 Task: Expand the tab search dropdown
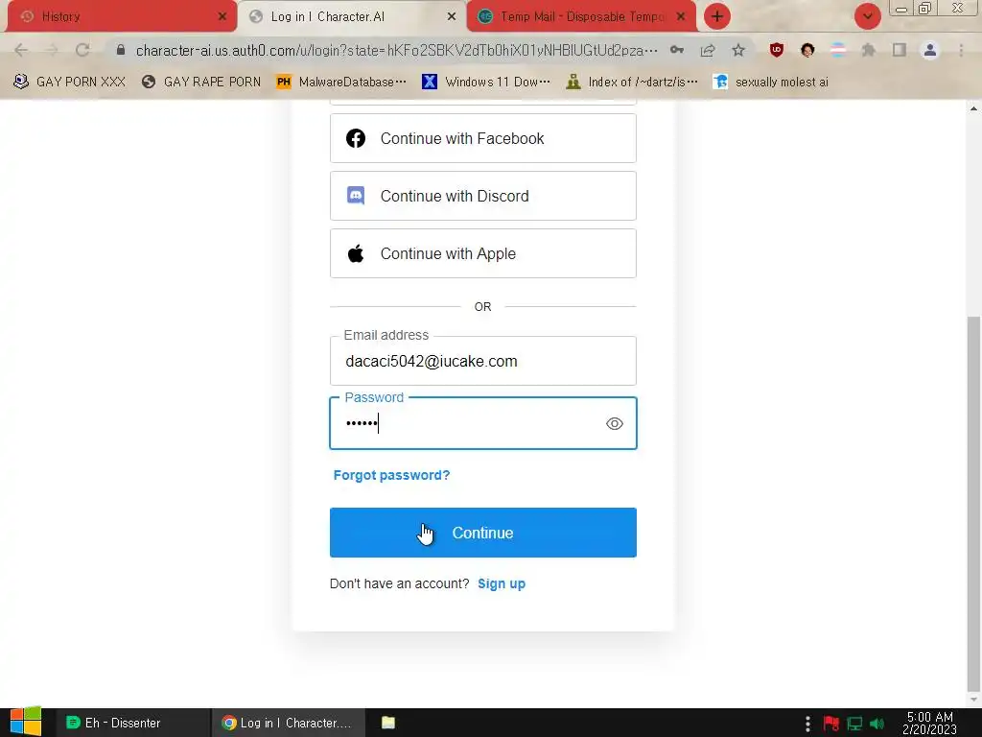(x=867, y=16)
